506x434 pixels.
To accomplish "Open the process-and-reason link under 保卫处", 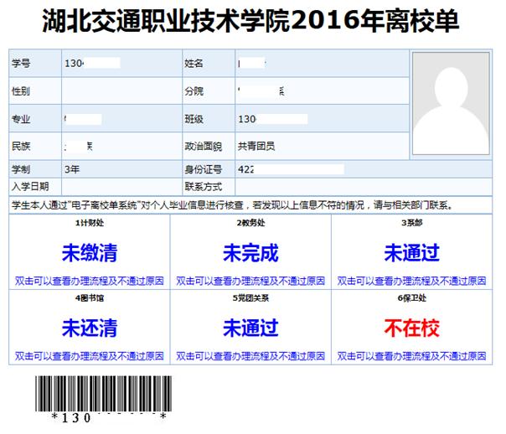I will tap(411, 356).
